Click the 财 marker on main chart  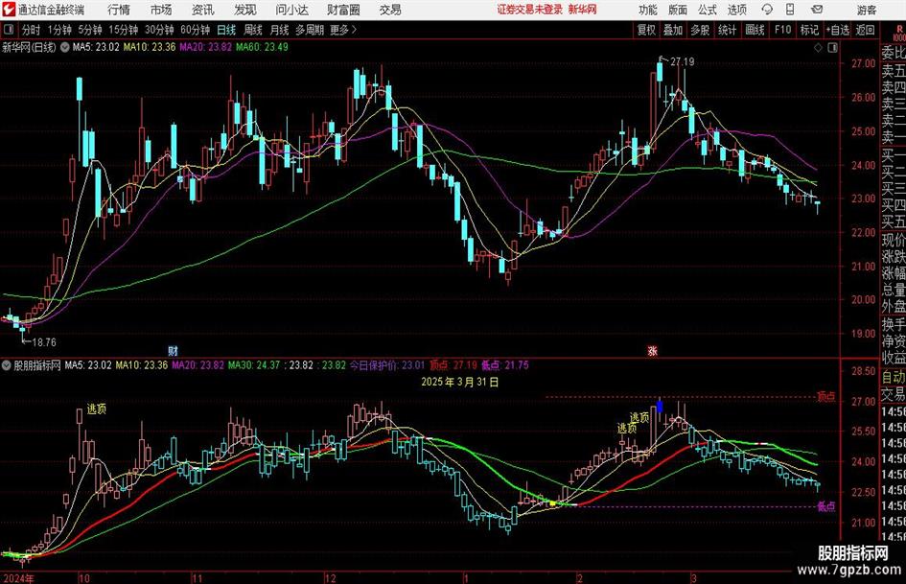(173, 350)
